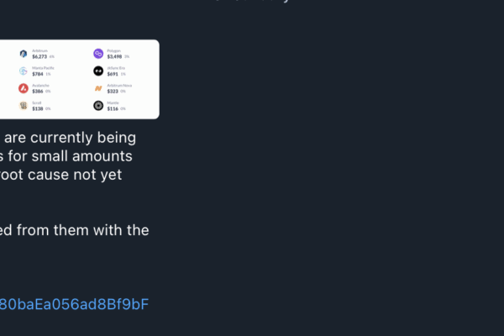Open the wallet address link ending in Bf9bF

click(x=74, y=303)
